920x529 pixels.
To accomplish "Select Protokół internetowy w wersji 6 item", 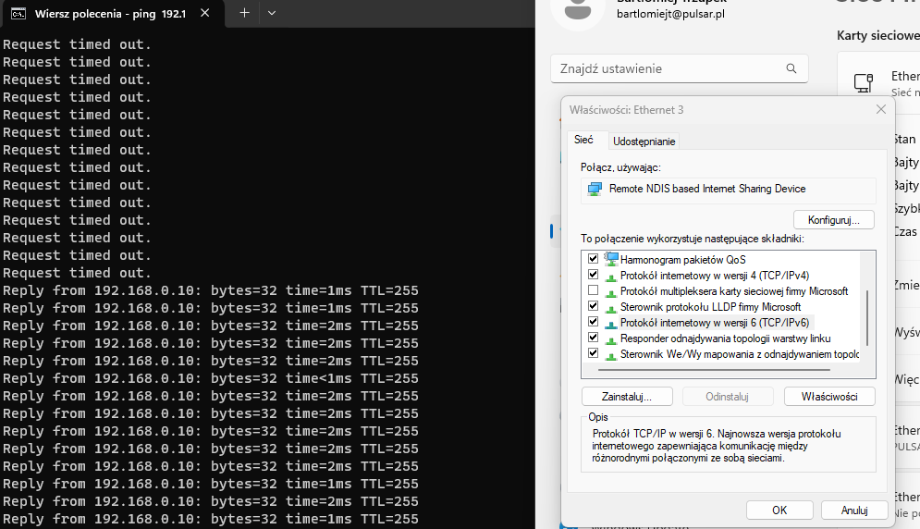I will pos(715,323).
